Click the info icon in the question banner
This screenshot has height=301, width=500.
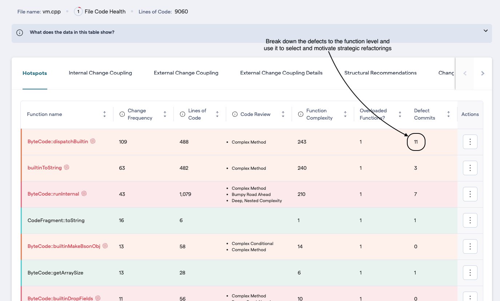coord(19,32)
